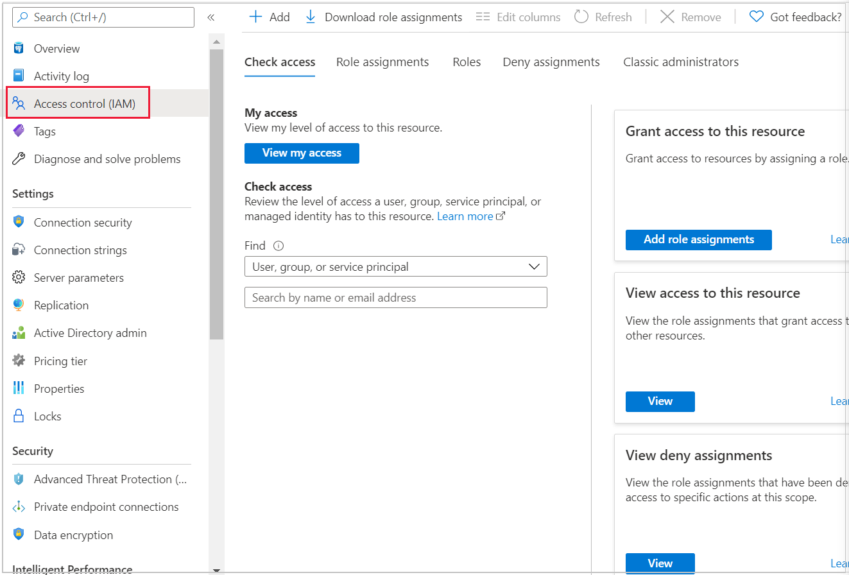Click Download role assignments in toolbar

(384, 17)
